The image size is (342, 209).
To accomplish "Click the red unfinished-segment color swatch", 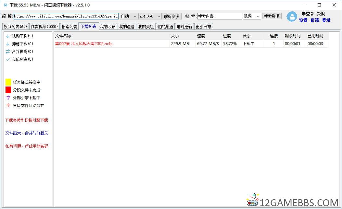I will (8, 90).
